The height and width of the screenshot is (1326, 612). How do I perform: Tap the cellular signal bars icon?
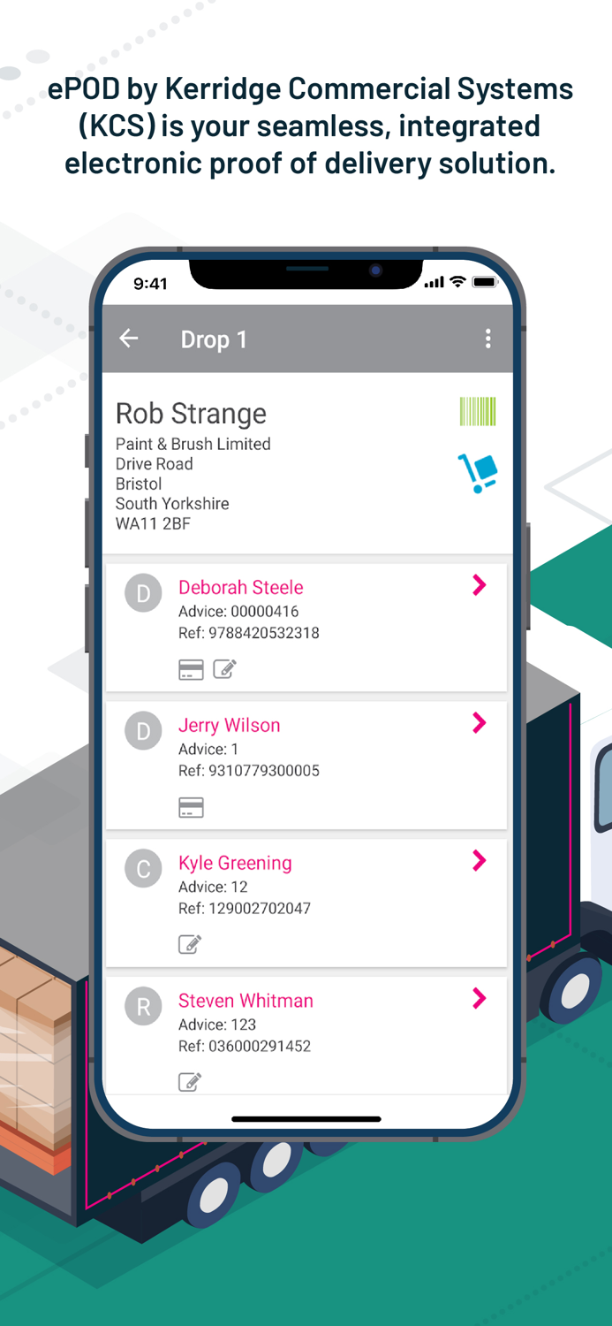pyautogui.click(x=434, y=283)
